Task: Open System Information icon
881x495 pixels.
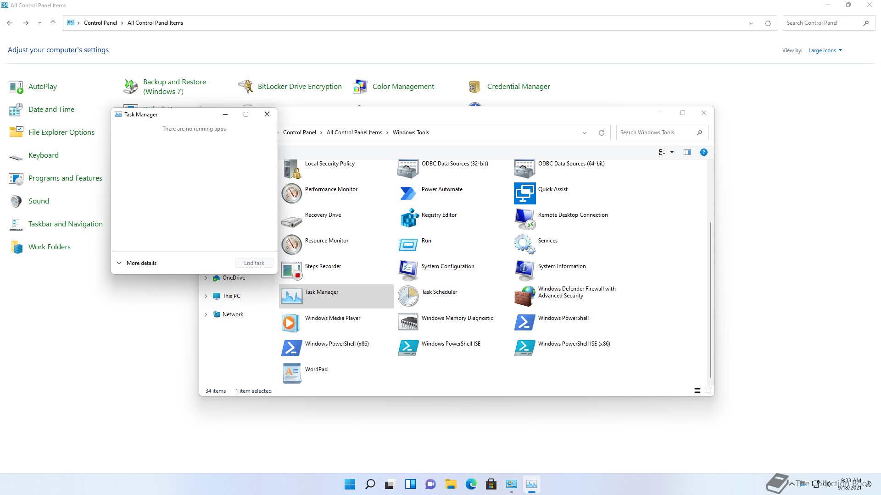Action: pyautogui.click(x=525, y=270)
